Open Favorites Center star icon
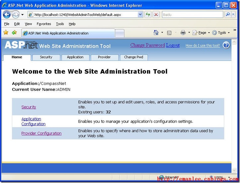The height and width of the screenshot is (183, 240). click(x=6, y=32)
